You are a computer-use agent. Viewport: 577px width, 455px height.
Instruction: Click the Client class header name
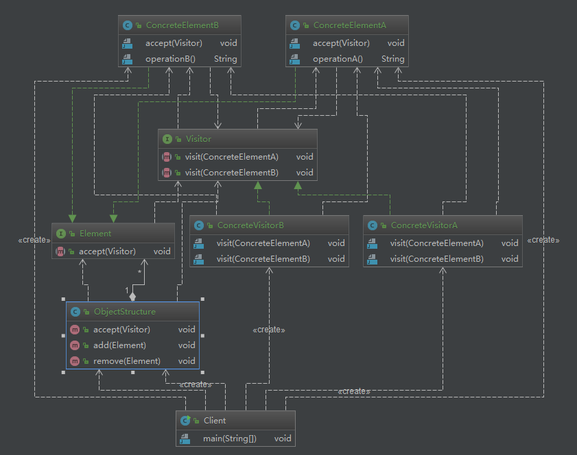coord(215,421)
